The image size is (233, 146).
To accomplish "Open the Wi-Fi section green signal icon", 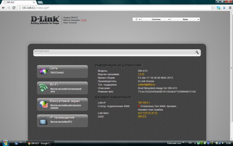I will [x=43, y=88].
